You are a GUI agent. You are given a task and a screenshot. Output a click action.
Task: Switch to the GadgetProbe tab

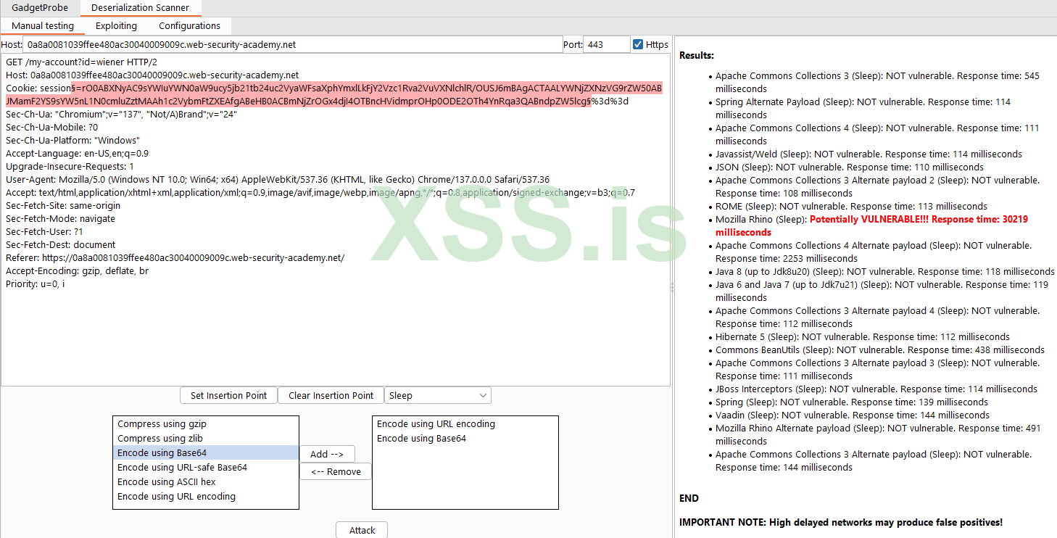coord(40,8)
